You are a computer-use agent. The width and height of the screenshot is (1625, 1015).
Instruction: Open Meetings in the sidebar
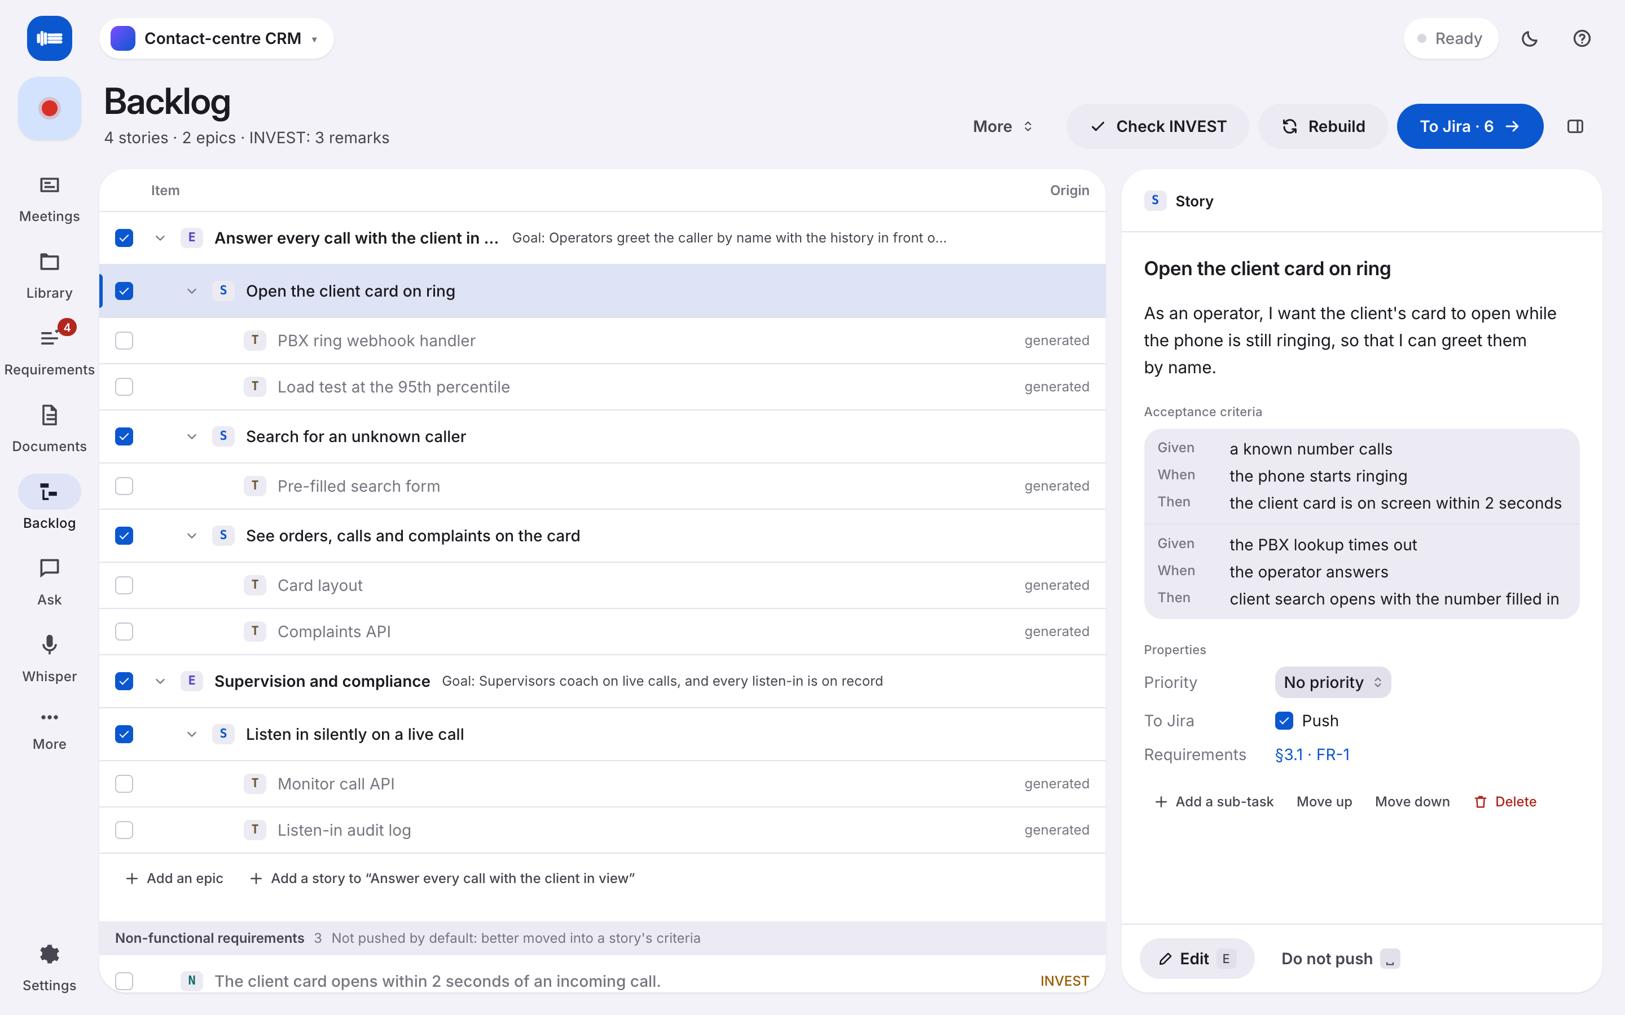(x=49, y=200)
